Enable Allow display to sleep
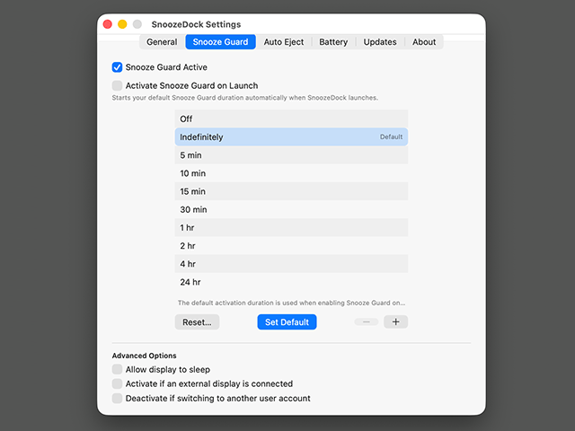 coord(117,369)
